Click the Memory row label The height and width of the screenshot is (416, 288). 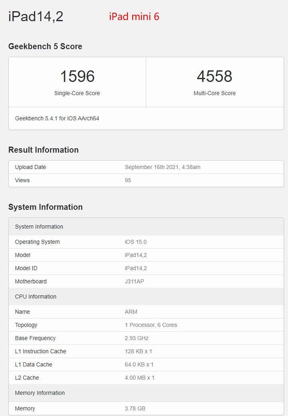(25, 408)
